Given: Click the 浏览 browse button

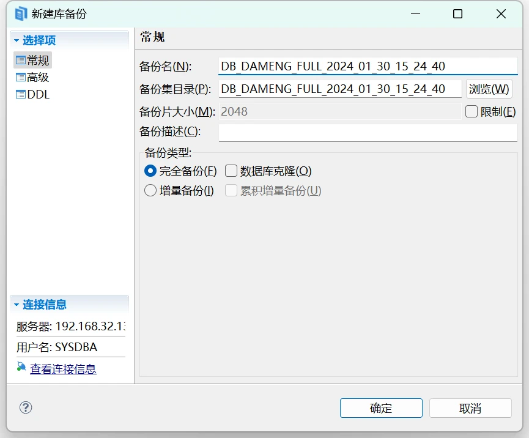Looking at the screenshot, I should (489, 89).
